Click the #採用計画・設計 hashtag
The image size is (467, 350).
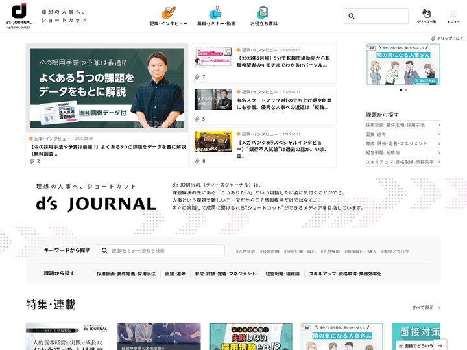[x=300, y=251]
